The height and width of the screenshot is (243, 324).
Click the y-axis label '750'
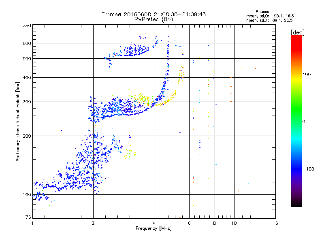pos(27,26)
